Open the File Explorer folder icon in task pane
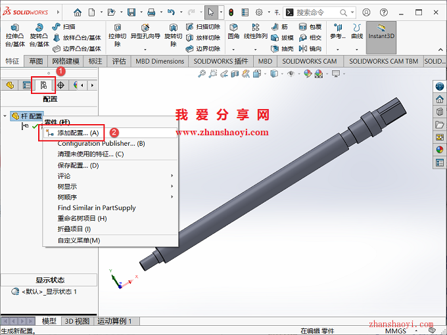The height and width of the screenshot is (335, 447). click(440, 124)
